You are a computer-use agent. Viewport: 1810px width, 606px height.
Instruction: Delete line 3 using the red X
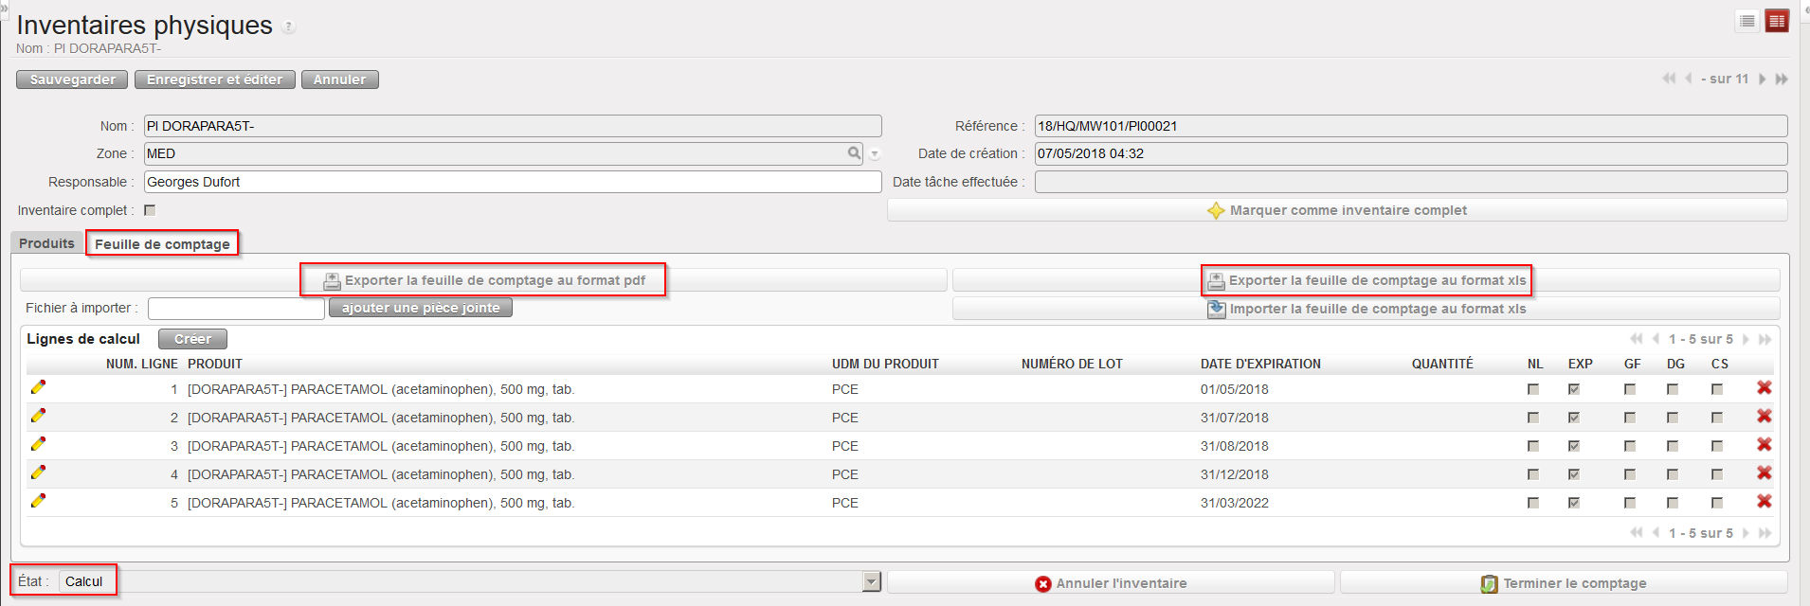[1764, 445]
